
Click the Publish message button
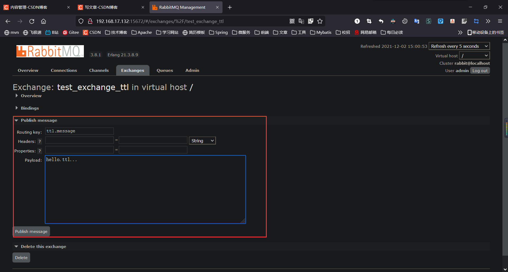pos(31,232)
